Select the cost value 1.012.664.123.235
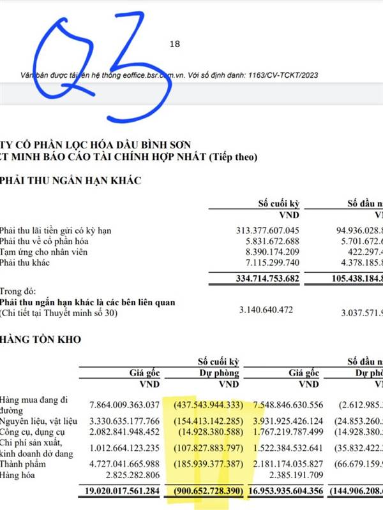This screenshot has height=510, width=383. (124, 448)
